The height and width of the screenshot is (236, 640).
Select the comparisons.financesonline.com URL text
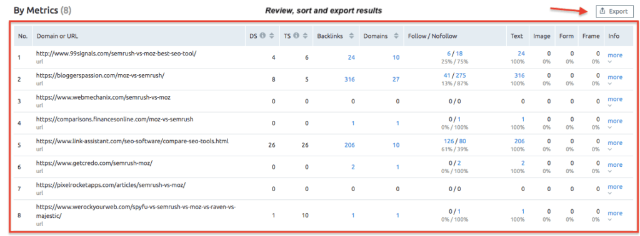click(115, 119)
